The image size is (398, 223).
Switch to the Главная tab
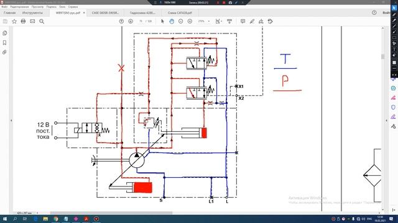coord(10,12)
